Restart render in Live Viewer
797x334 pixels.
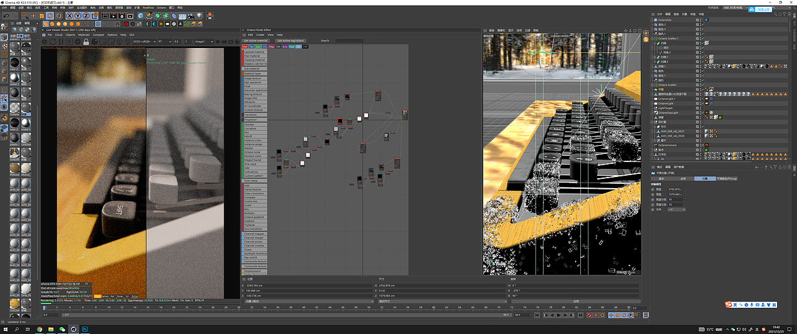click(x=53, y=42)
